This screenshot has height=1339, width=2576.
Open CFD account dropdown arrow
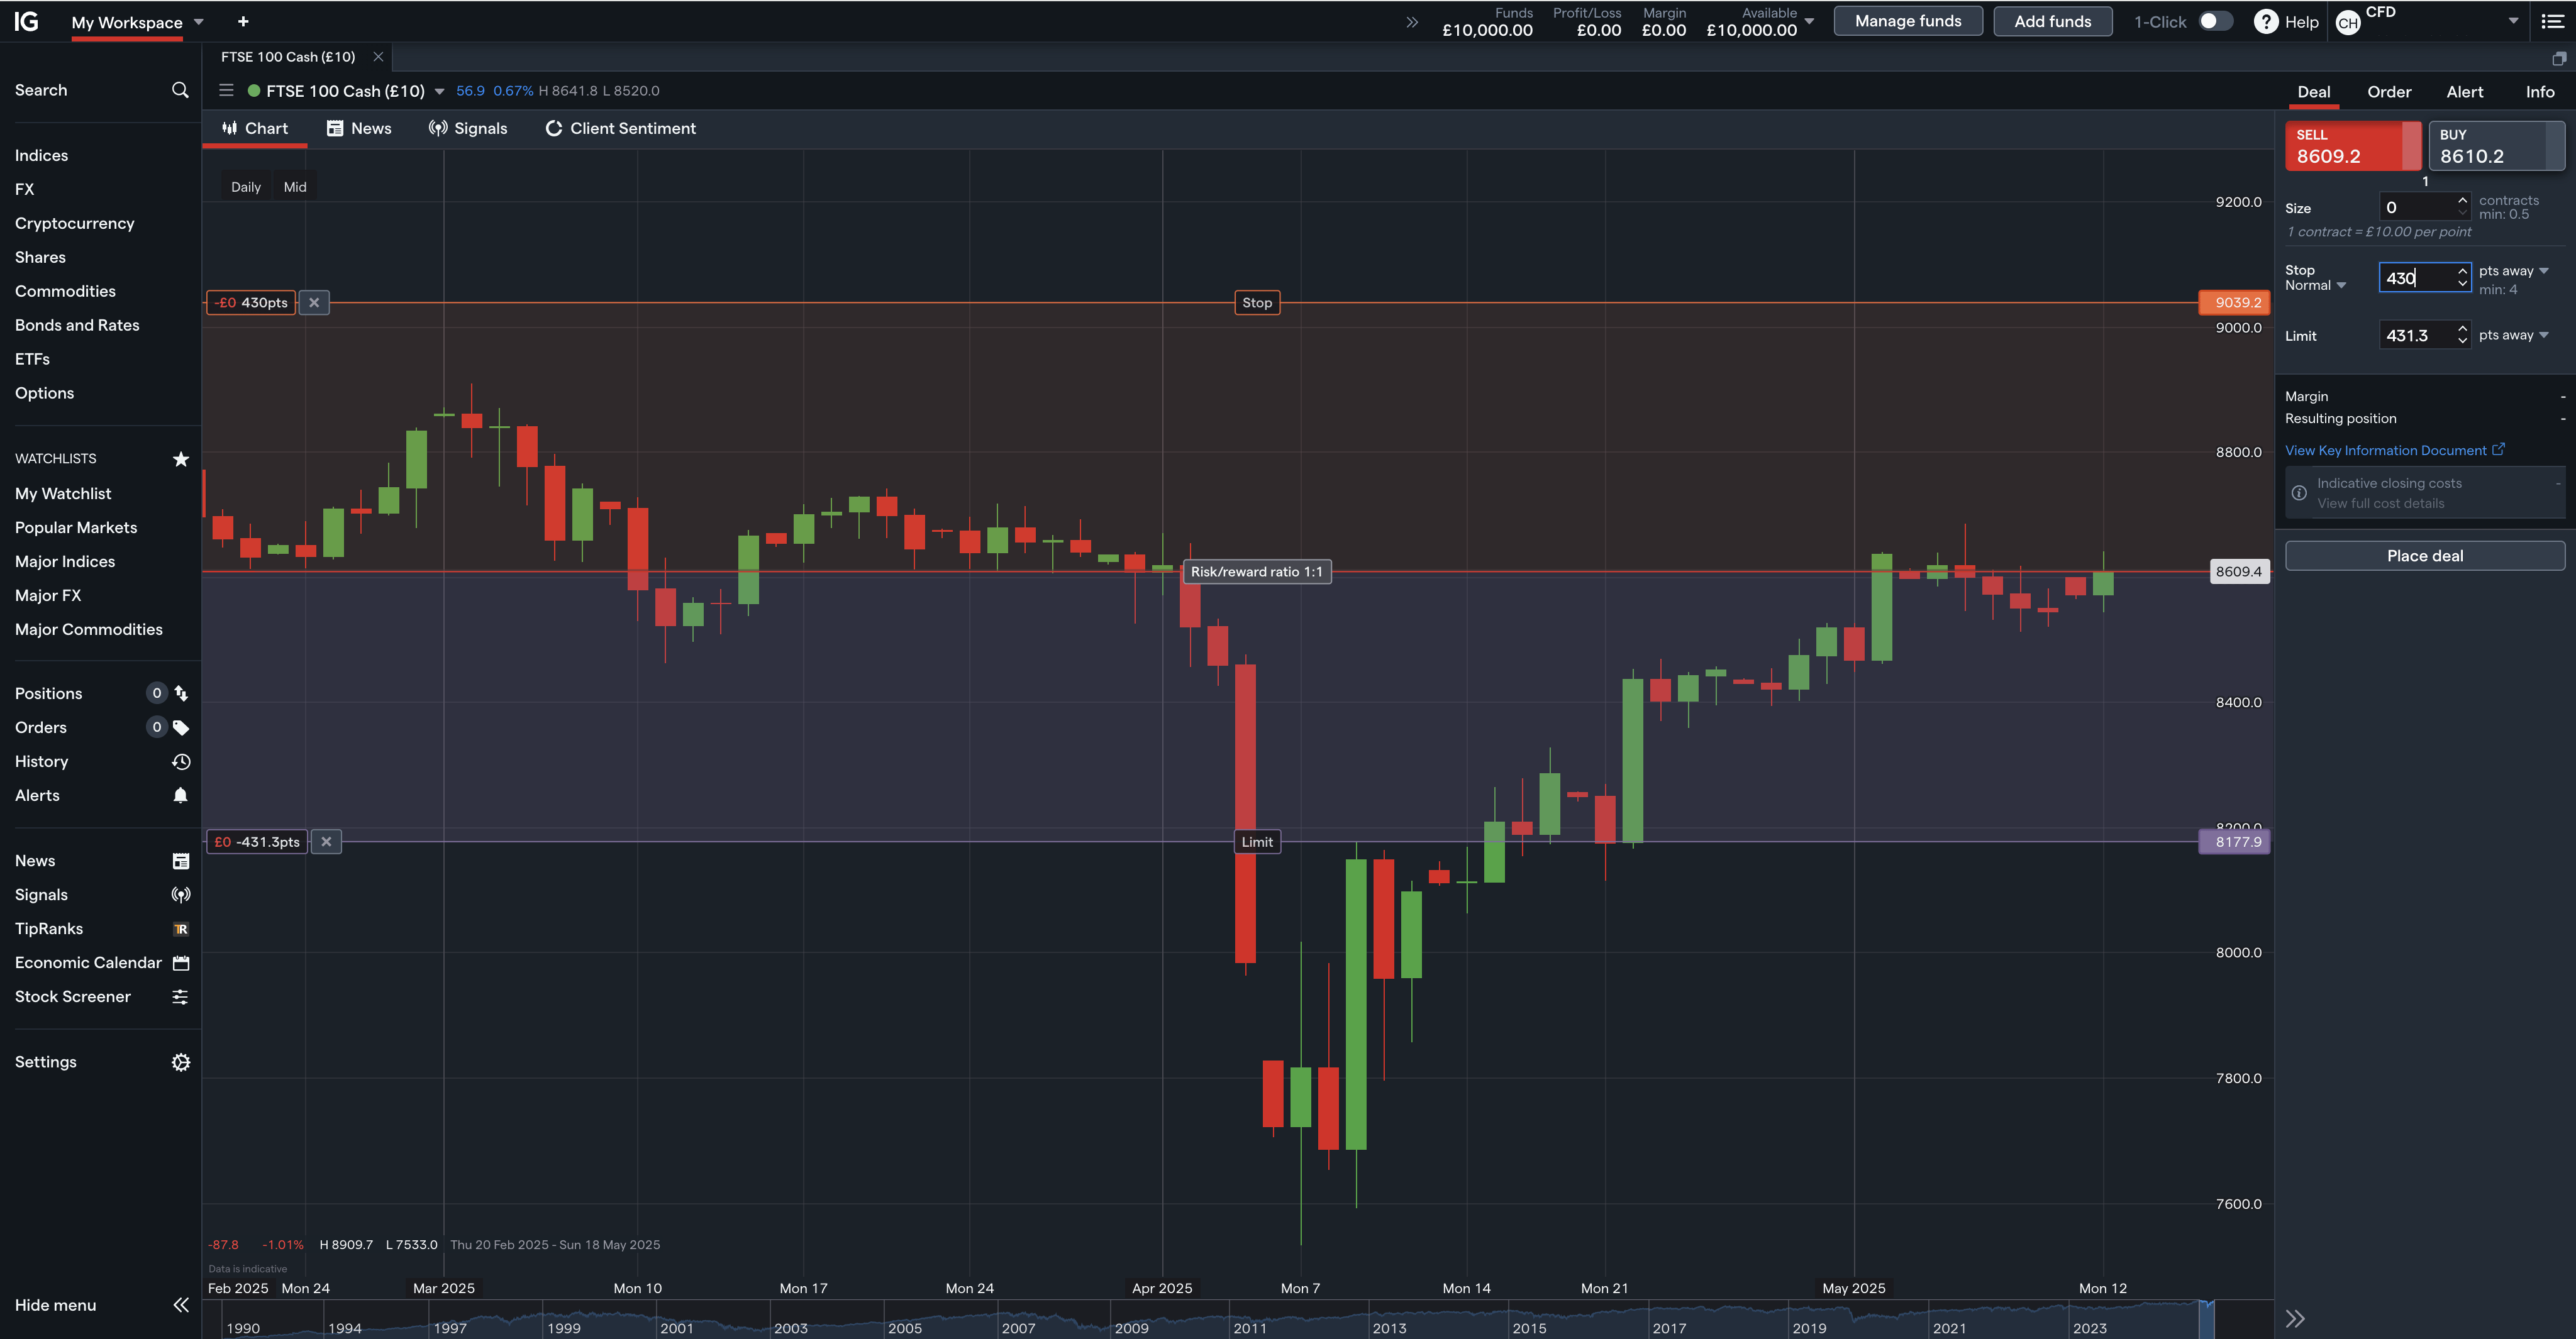[2513, 21]
